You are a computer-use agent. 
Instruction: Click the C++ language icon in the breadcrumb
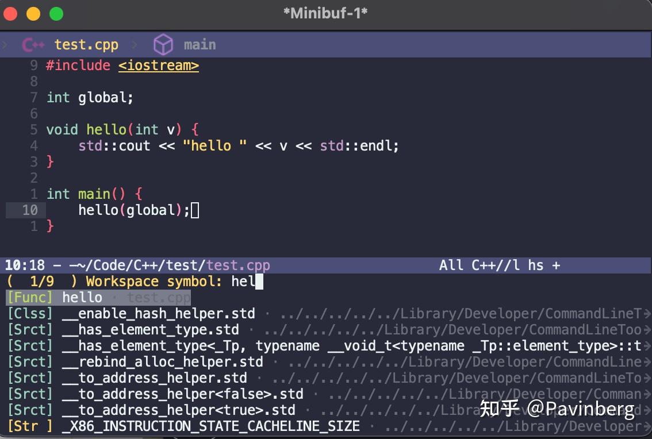pos(33,44)
